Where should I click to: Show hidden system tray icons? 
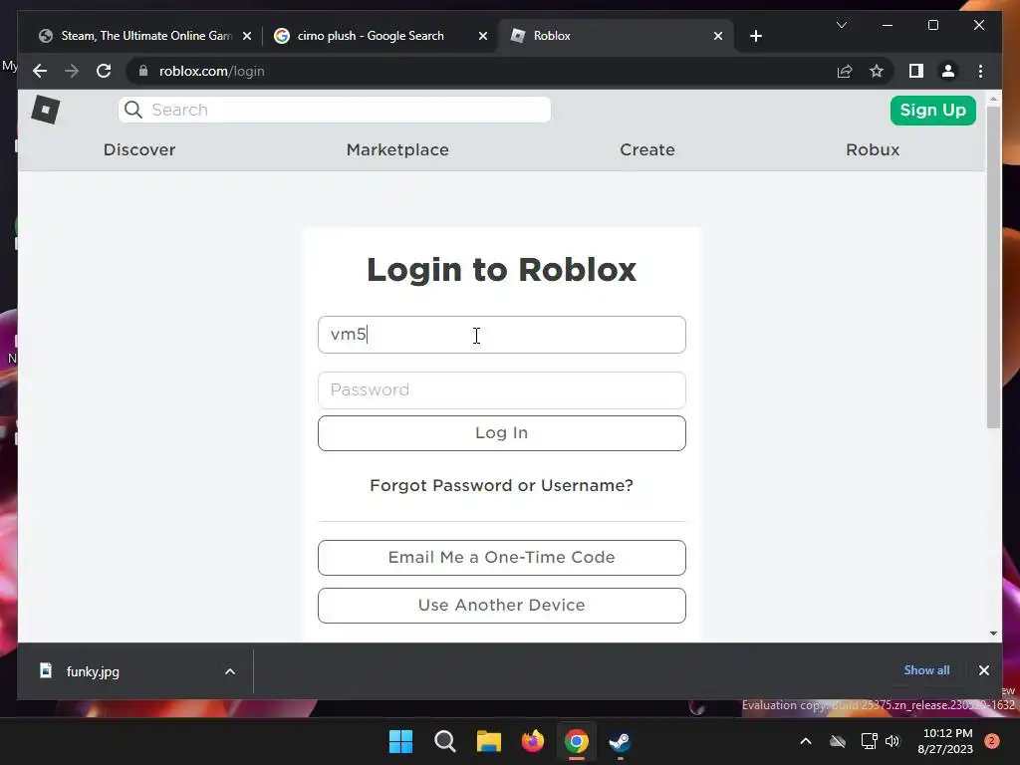pyautogui.click(x=805, y=741)
